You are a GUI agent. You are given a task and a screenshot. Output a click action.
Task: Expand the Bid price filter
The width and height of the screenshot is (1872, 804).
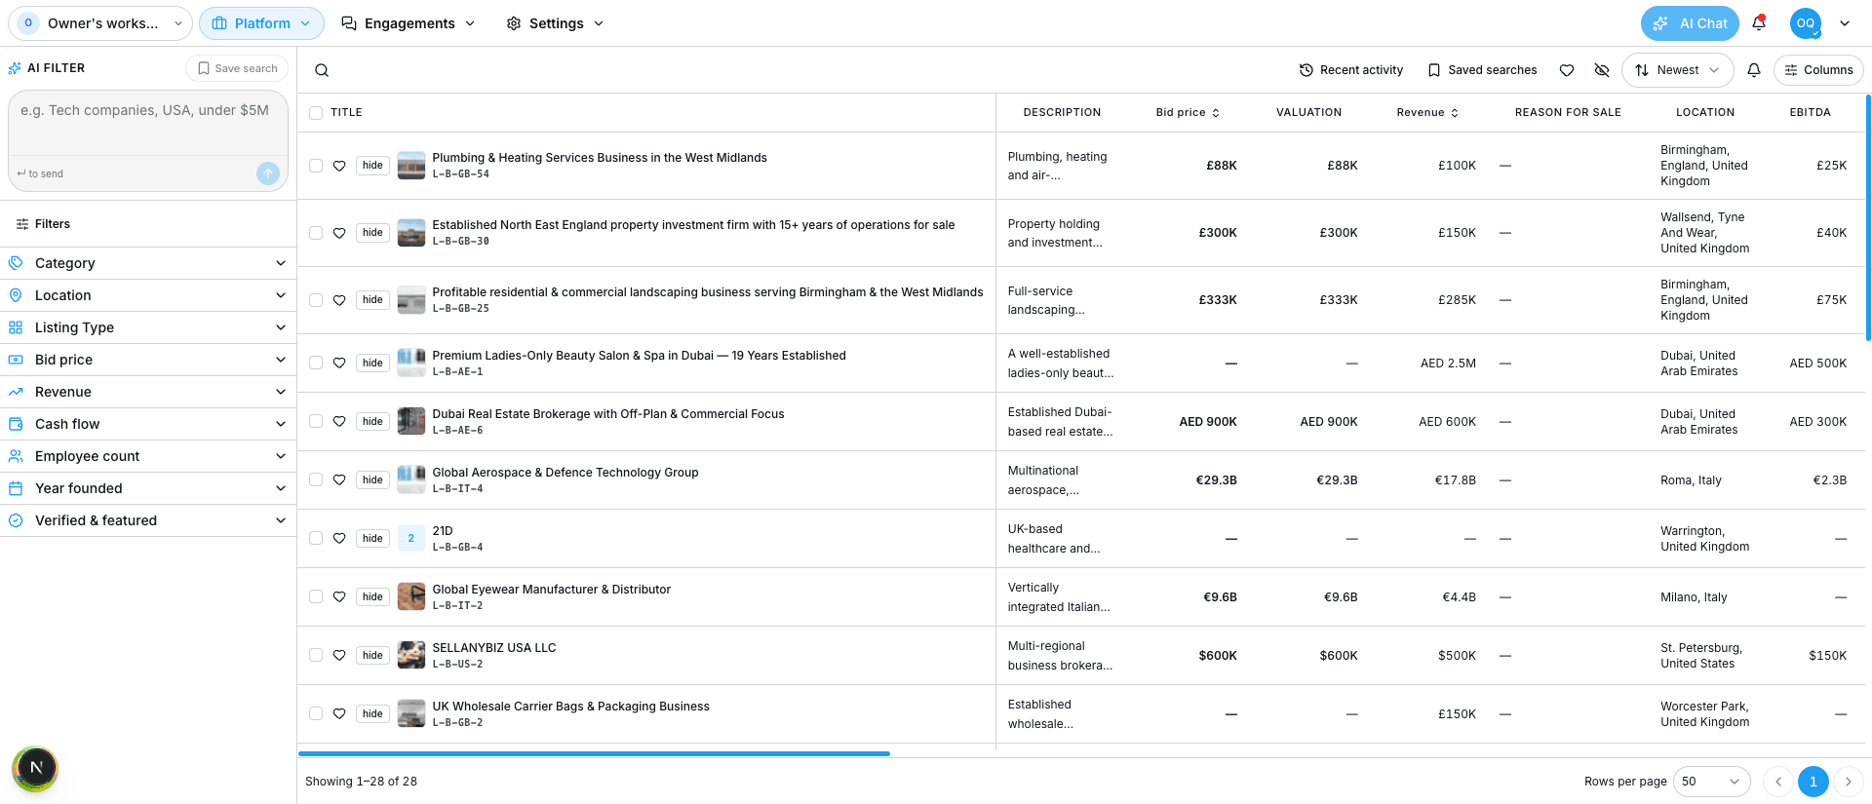click(x=148, y=360)
